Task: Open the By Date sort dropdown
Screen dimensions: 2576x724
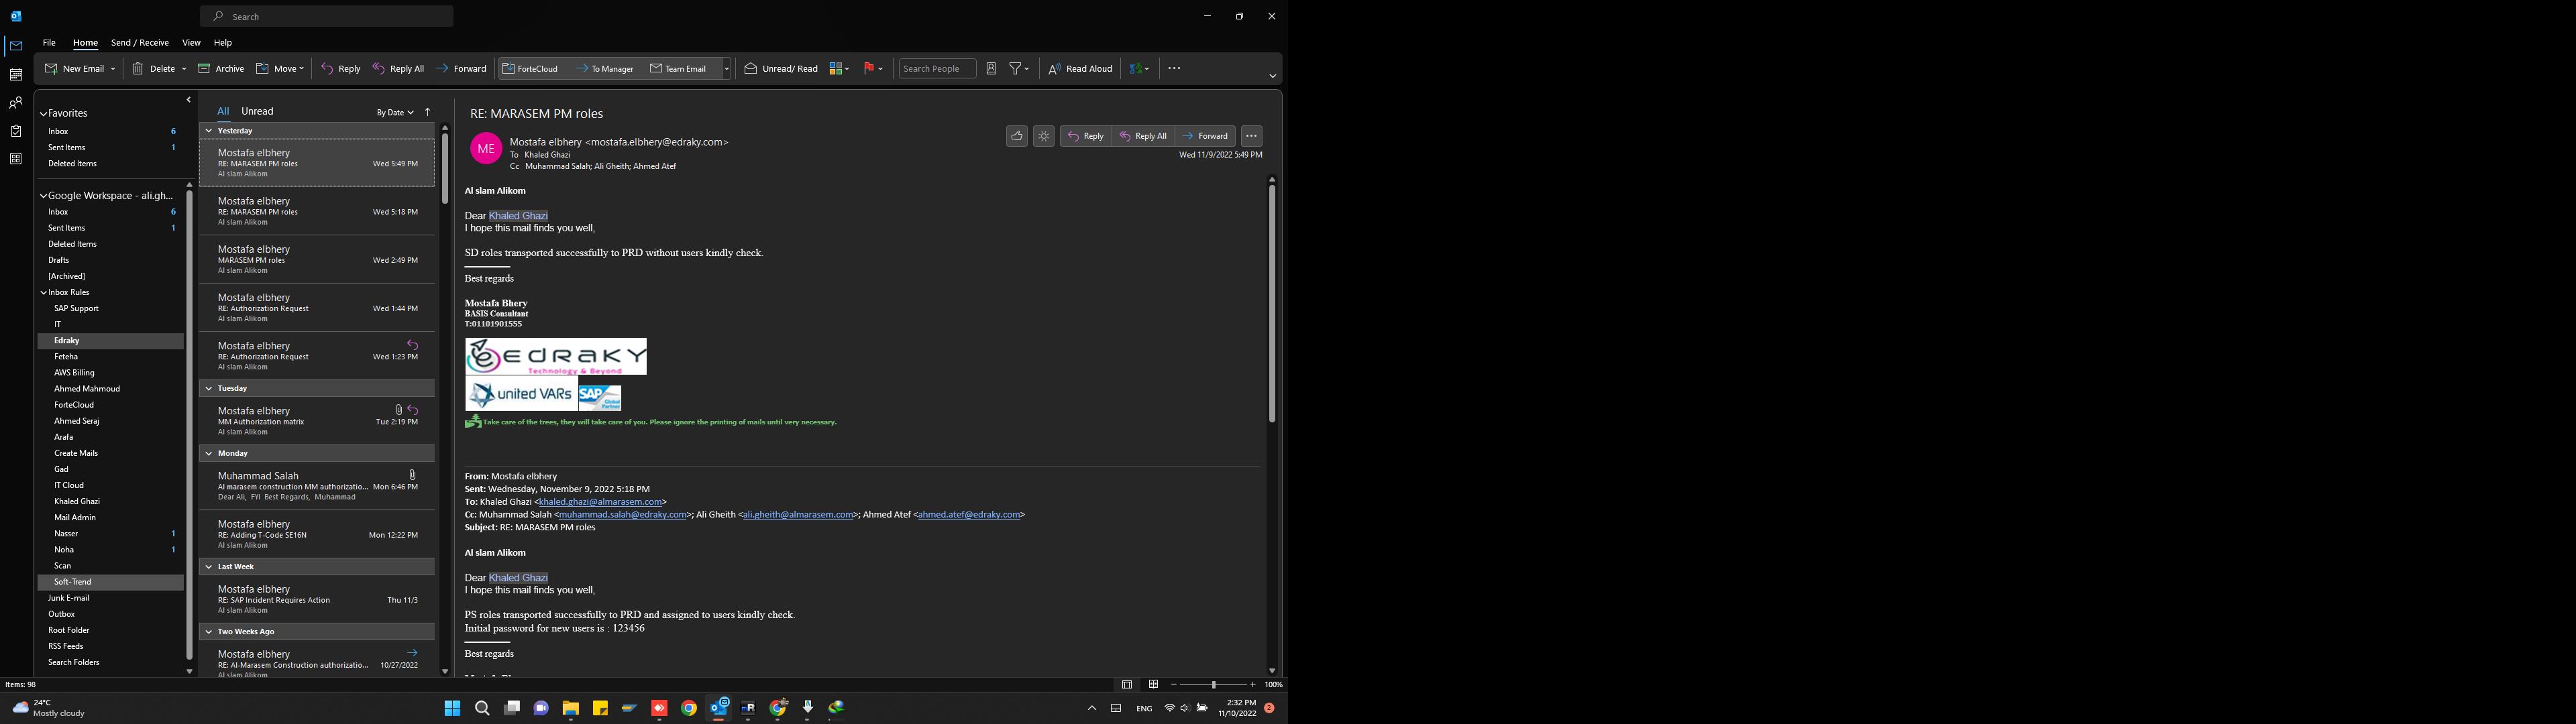Action: (x=394, y=113)
